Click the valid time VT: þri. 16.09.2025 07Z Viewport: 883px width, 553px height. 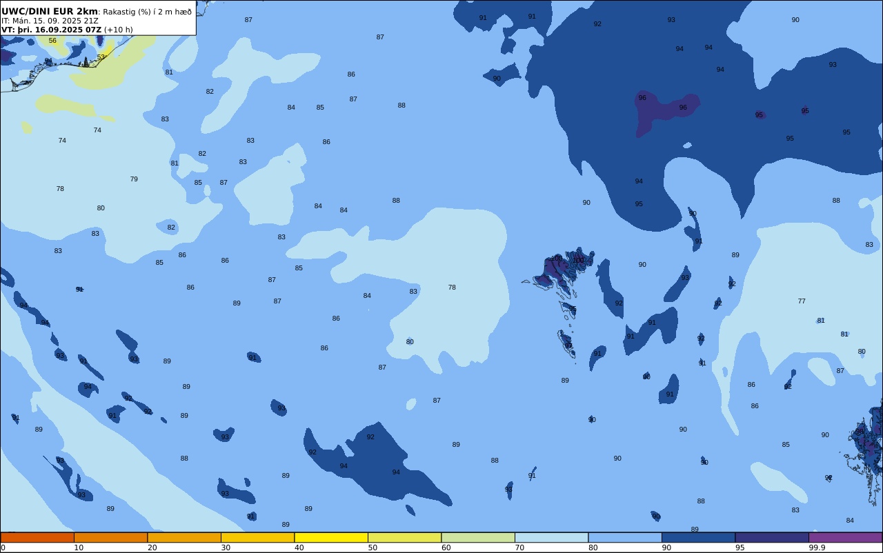[51, 30]
